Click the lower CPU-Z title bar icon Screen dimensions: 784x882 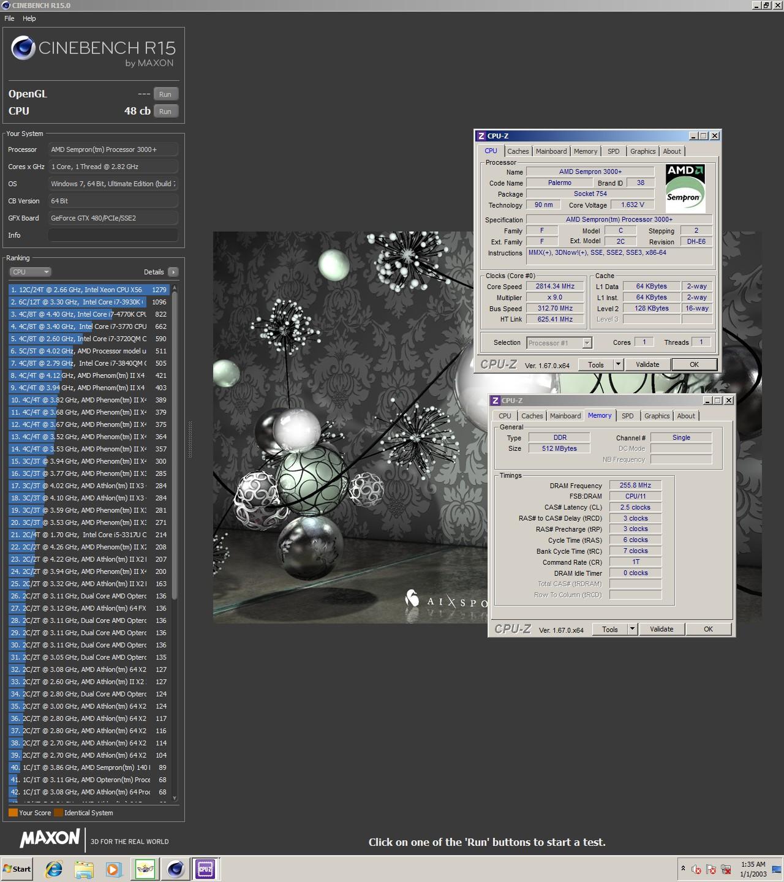coord(496,401)
